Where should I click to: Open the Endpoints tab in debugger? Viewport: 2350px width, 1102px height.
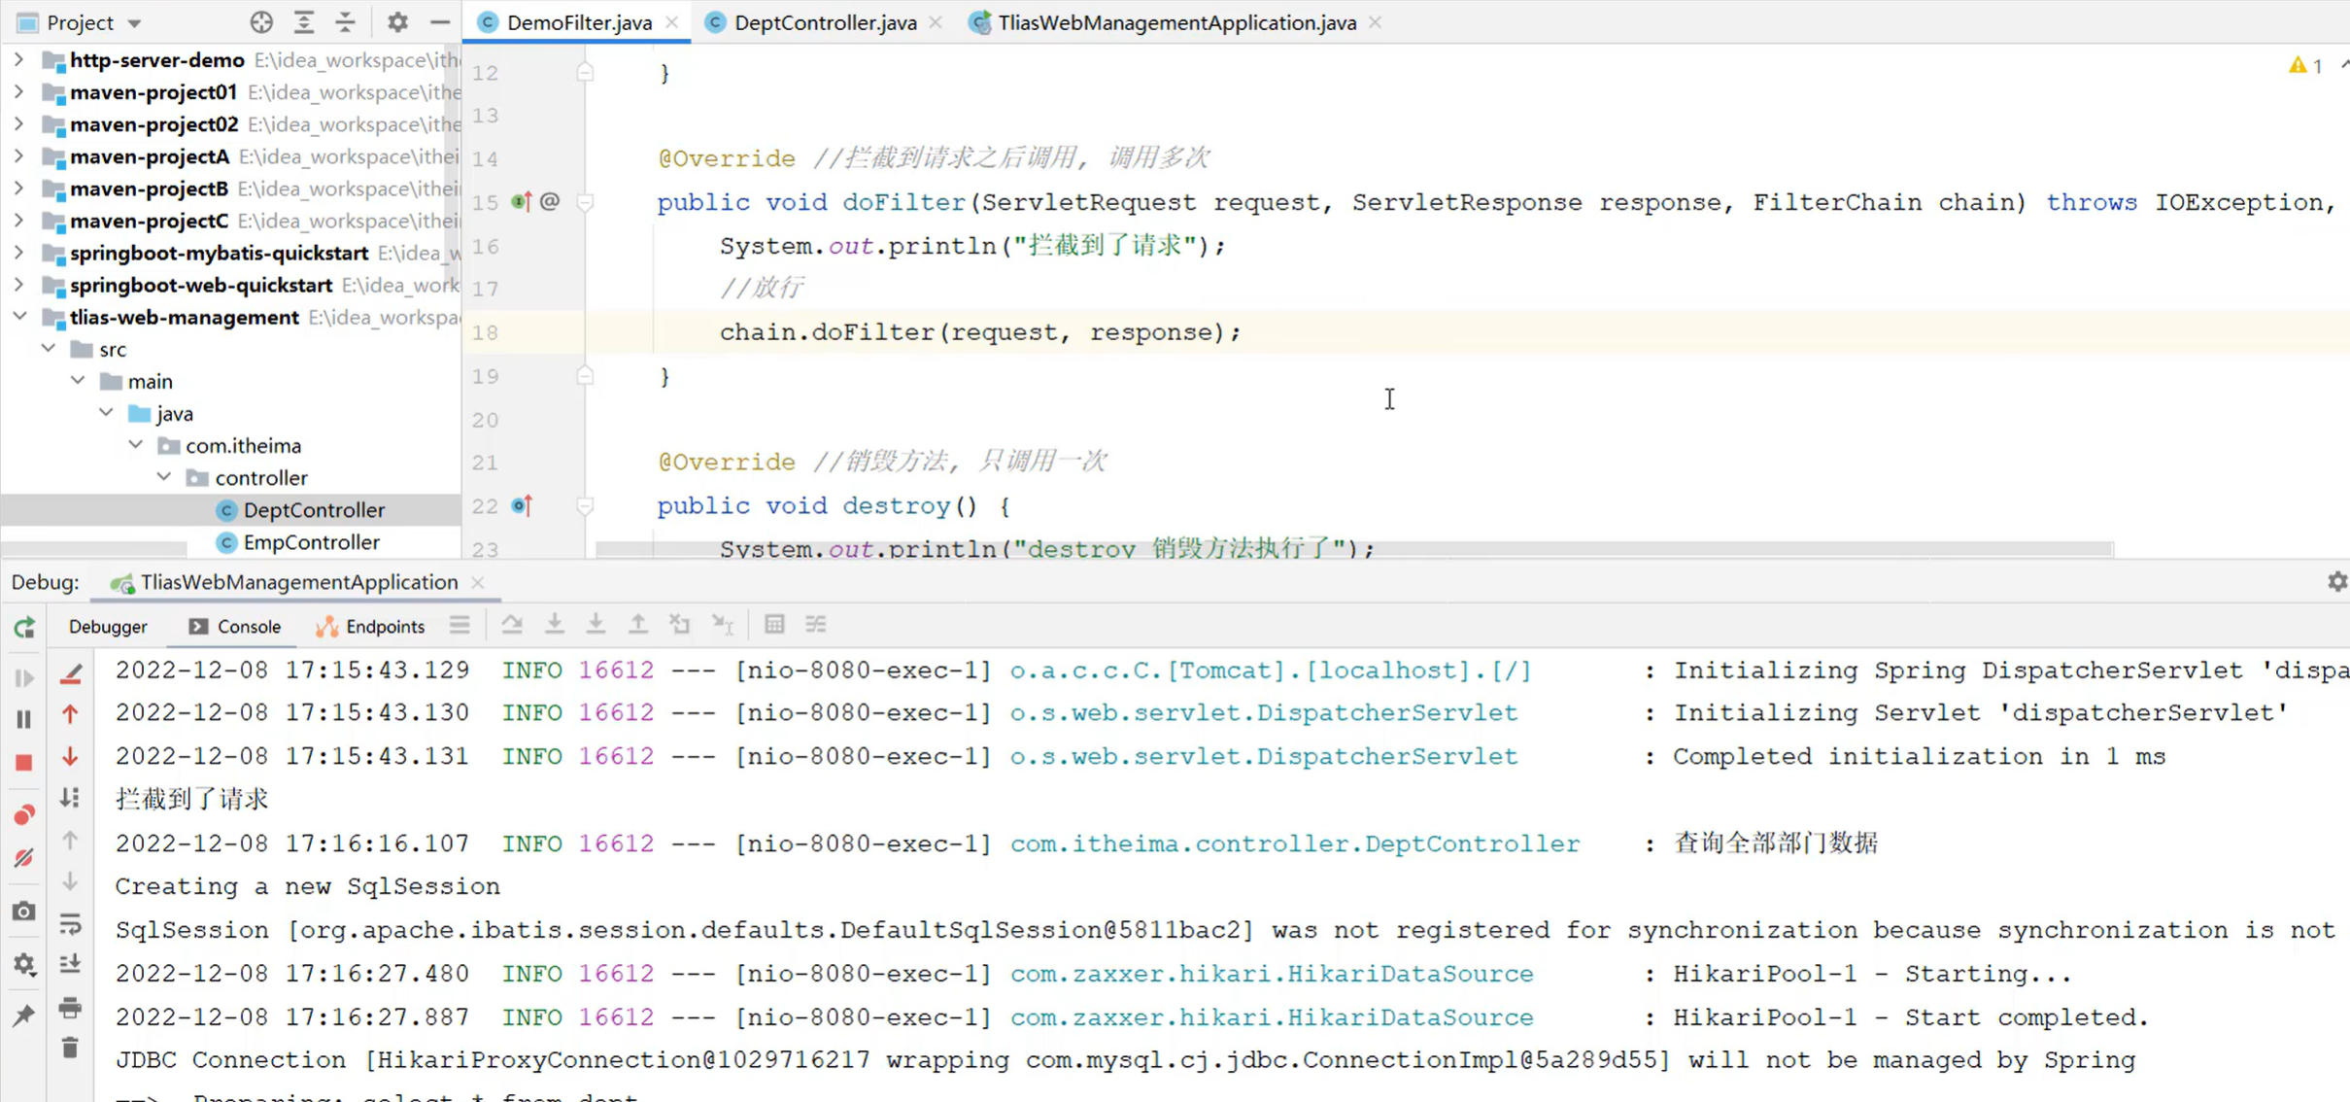pos(384,626)
